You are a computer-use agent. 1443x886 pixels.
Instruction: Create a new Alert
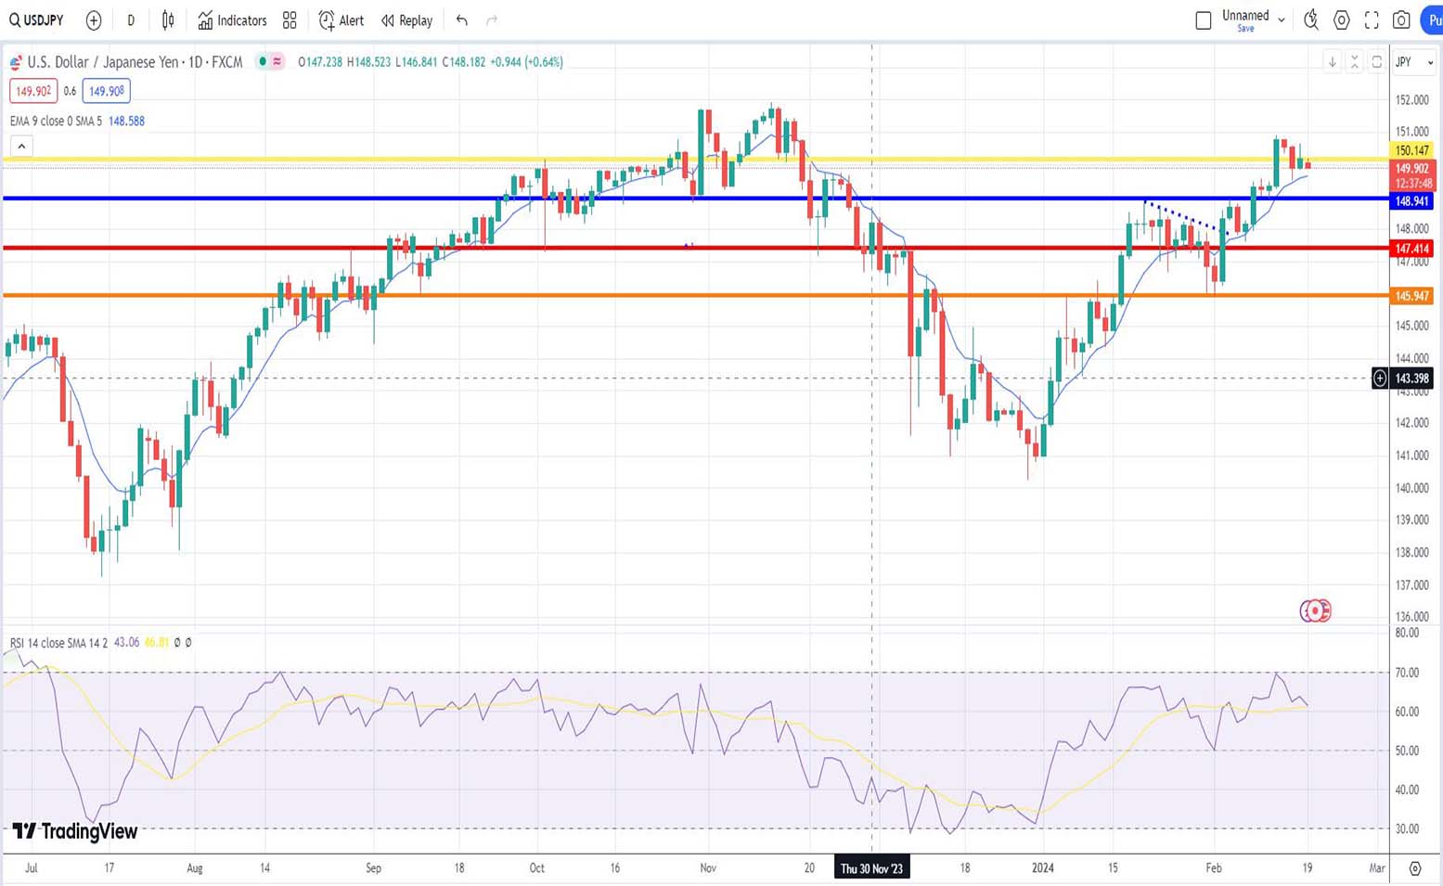[x=341, y=20]
